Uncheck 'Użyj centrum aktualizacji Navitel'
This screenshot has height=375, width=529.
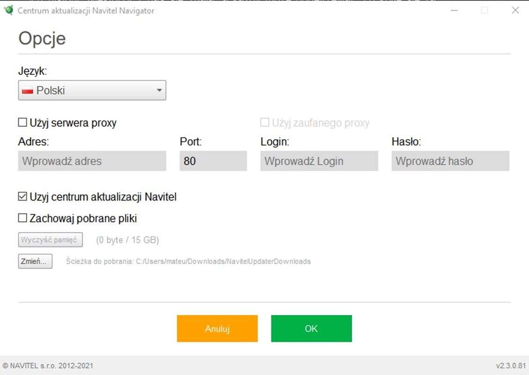[x=22, y=197]
